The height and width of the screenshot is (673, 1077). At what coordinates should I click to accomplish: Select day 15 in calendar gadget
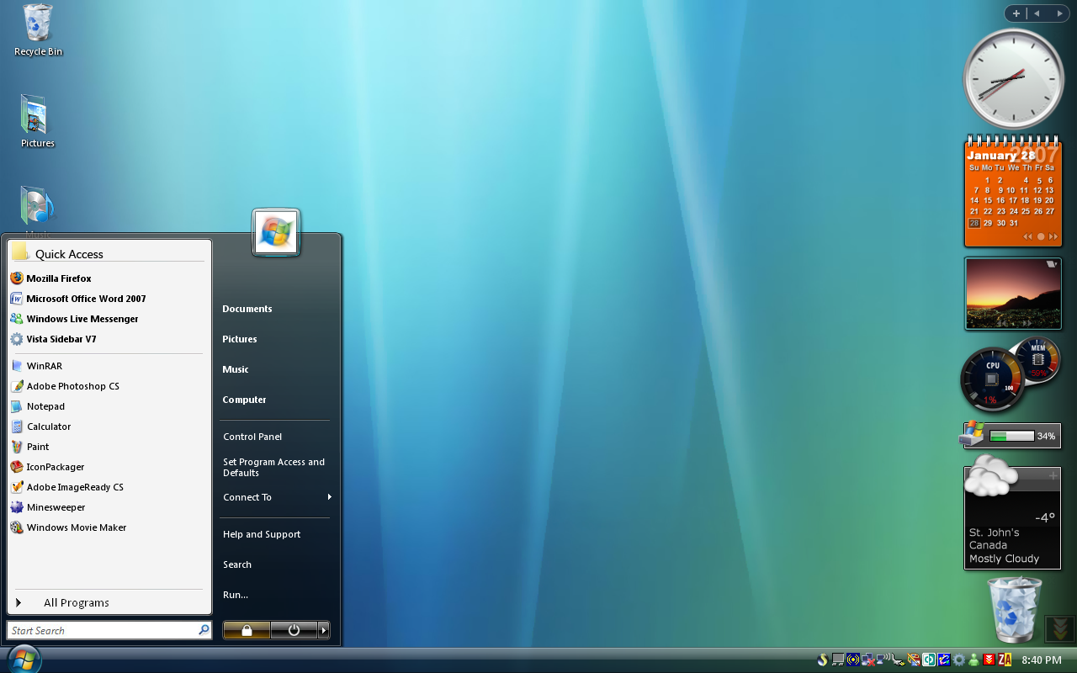[988, 201]
